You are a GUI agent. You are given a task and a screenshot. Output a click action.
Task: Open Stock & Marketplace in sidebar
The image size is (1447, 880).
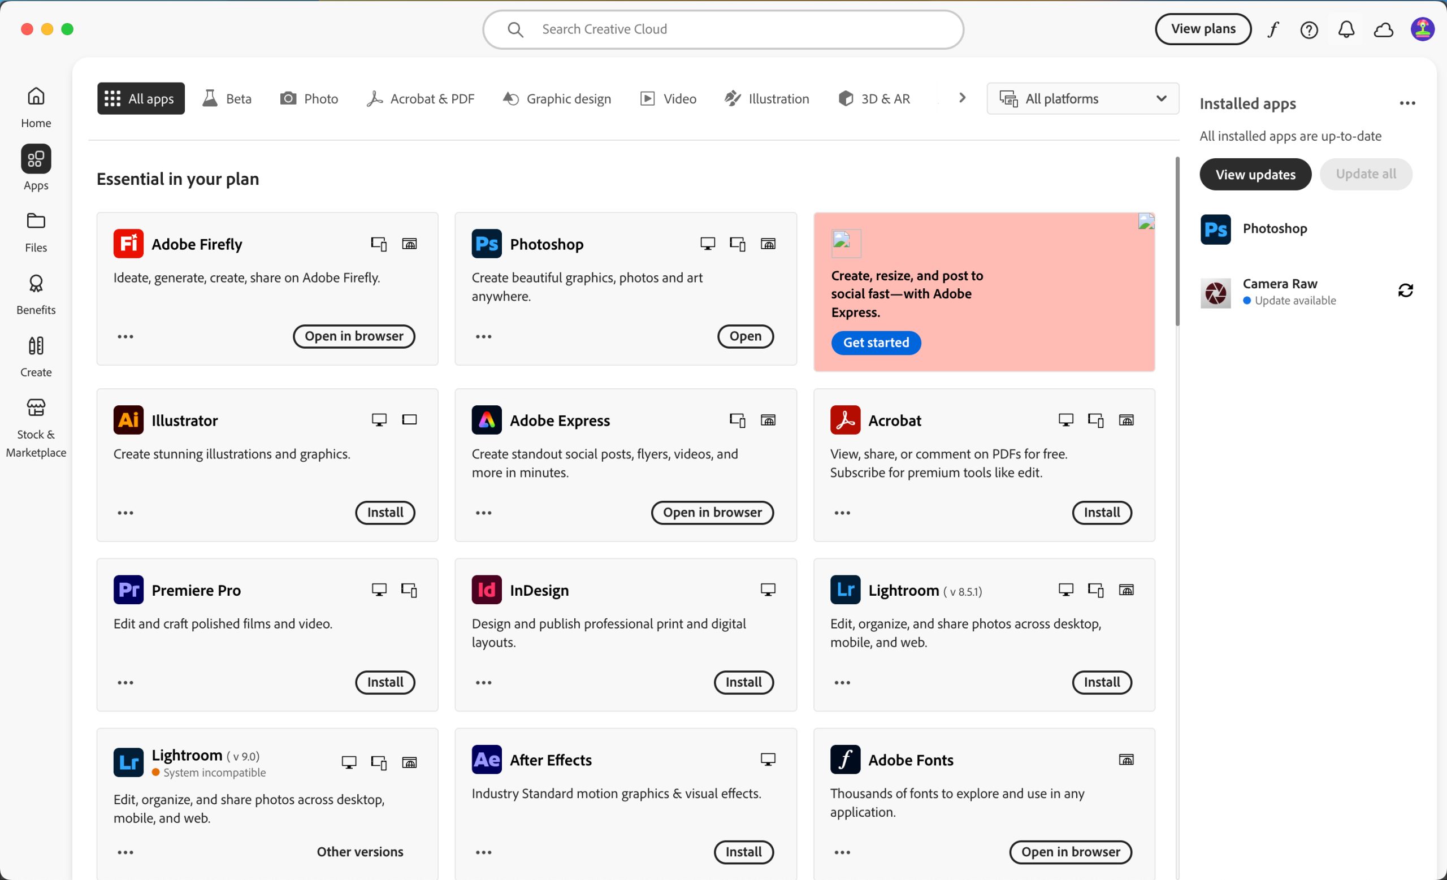click(x=36, y=425)
